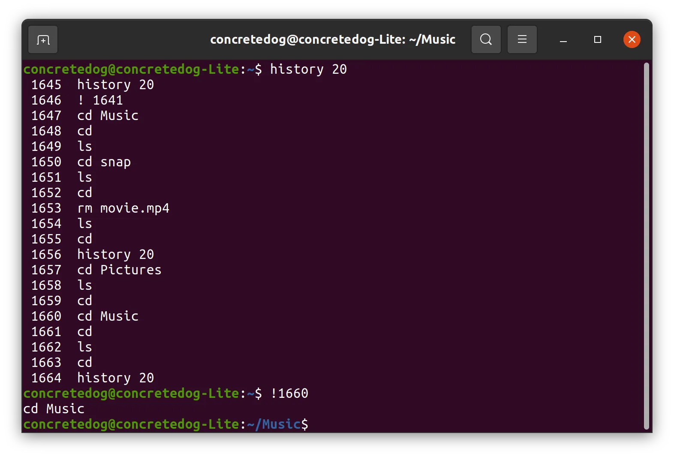Image resolution: width=674 pixels, height=457 pixels.
Task: Click the window title concretedog@concretedog-Lite: ~/Music
Action: tap(333, 39)
